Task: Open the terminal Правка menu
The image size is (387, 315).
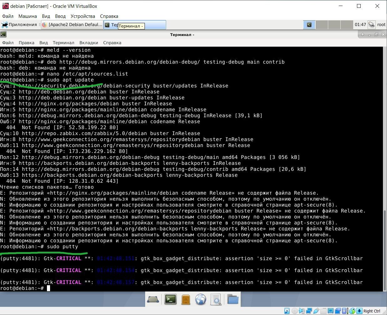Action: [26, 43]
